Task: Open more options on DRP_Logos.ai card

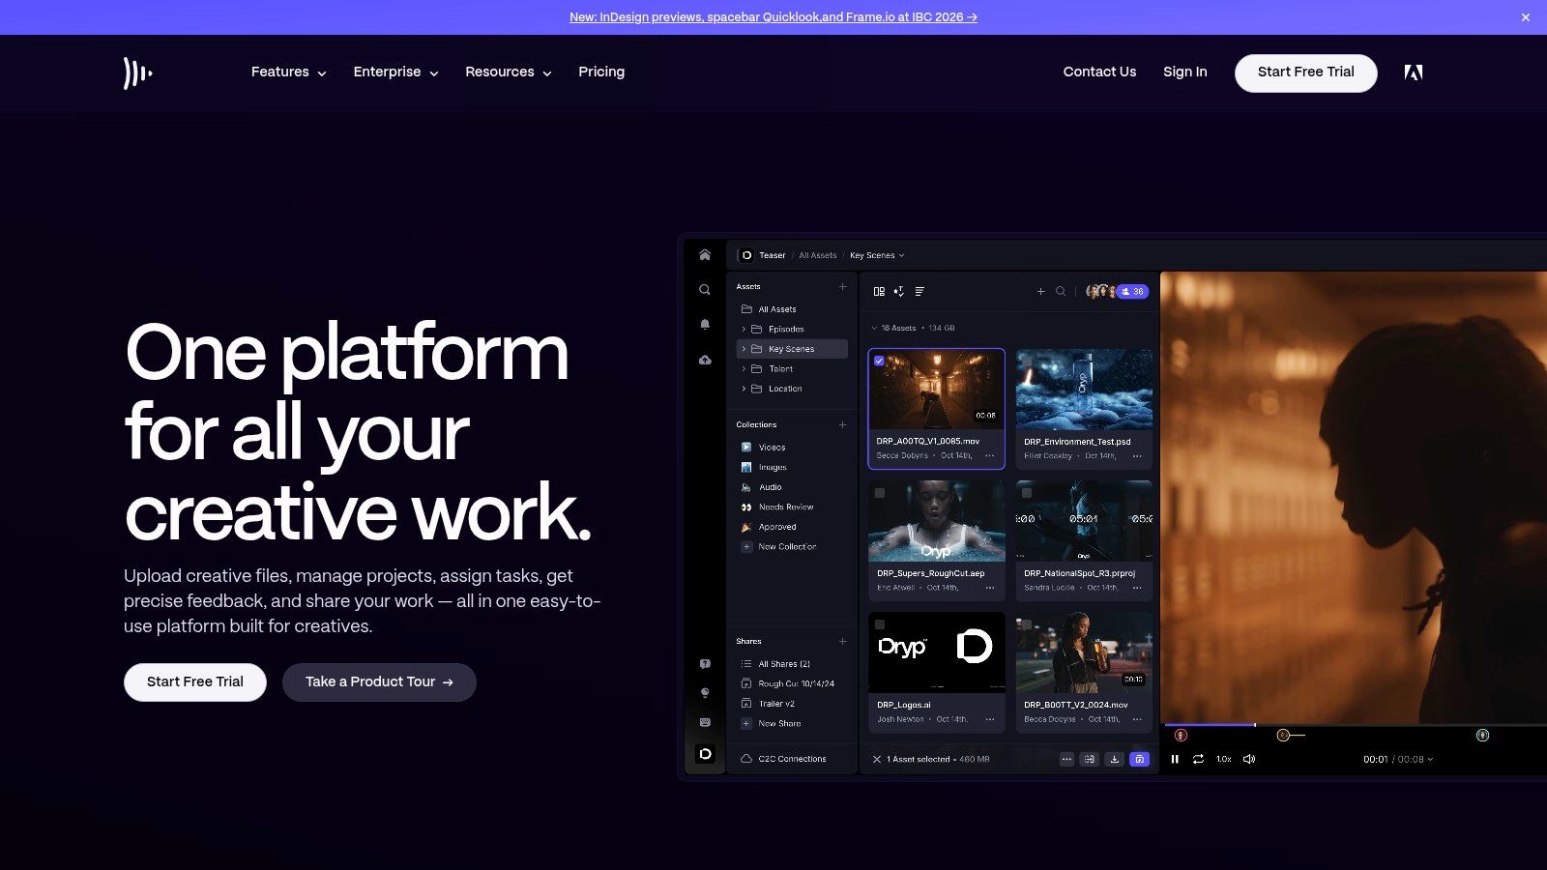Action: [x=989, y=719]
